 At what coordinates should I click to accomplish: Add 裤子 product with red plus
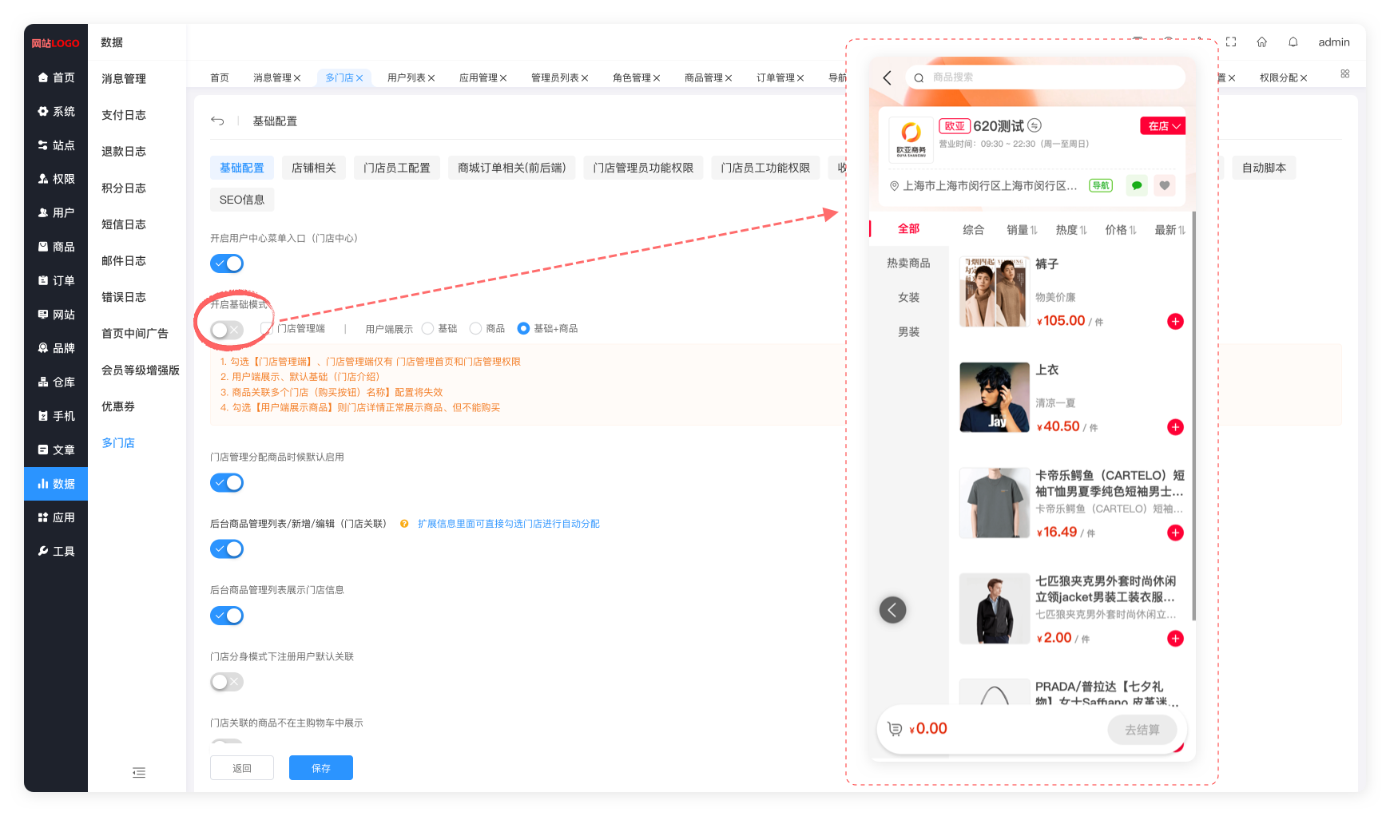pos(1175,322)
